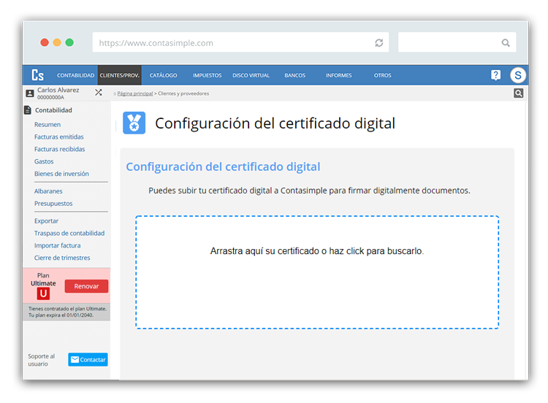Click the switch company shuffle icon

(x=99, y=93)
